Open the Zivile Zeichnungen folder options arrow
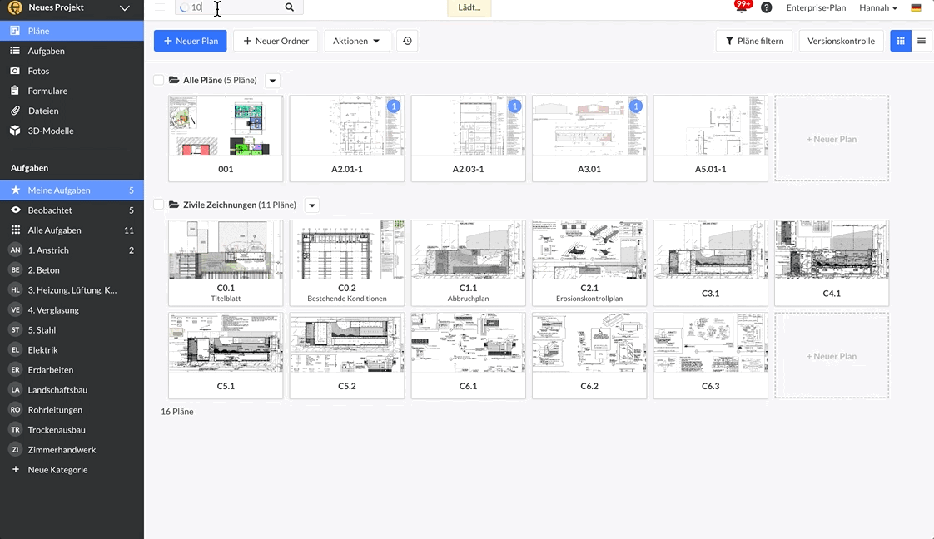 coord(312,205)
